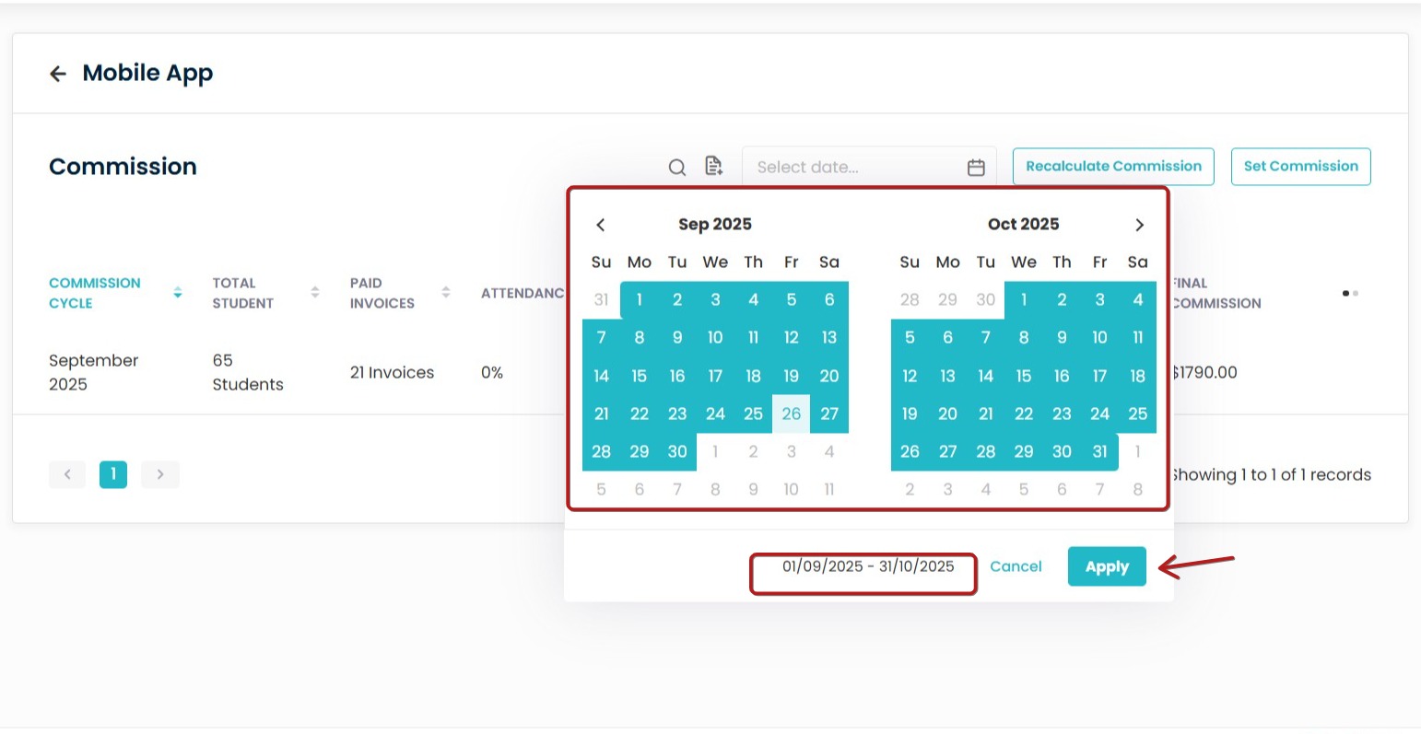Select October 31 in the calendar
1421x734 pixels.
pyautogui.click(x=1099, y=451)
